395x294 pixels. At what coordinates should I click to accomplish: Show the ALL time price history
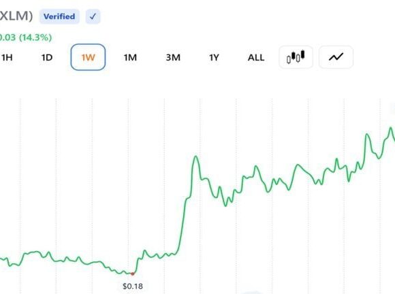tap(256, 58)
